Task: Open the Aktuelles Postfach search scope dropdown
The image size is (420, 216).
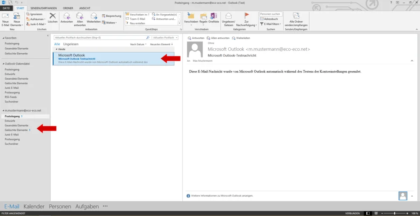Action: click(x=165, y=38)
